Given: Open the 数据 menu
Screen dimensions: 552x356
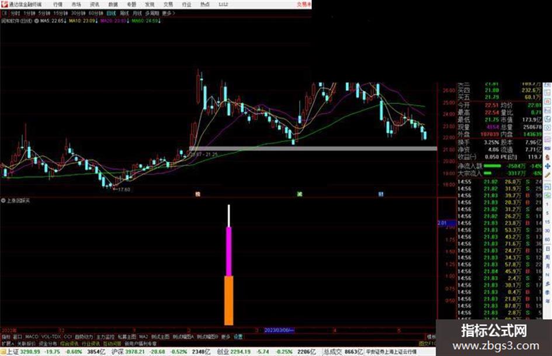Looking at the screenshot, I should (x=113, y=4).
